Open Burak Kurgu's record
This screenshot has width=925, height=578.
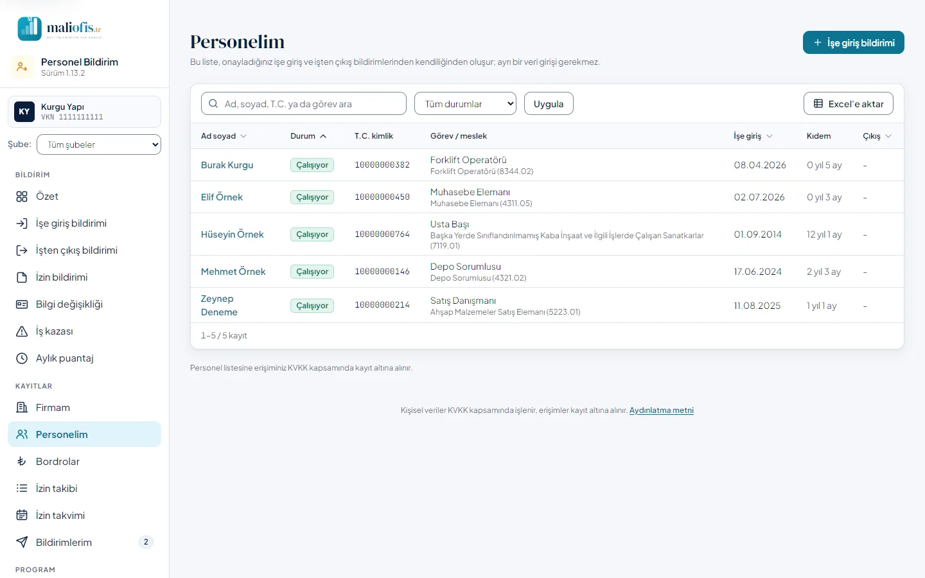[227, 165]
